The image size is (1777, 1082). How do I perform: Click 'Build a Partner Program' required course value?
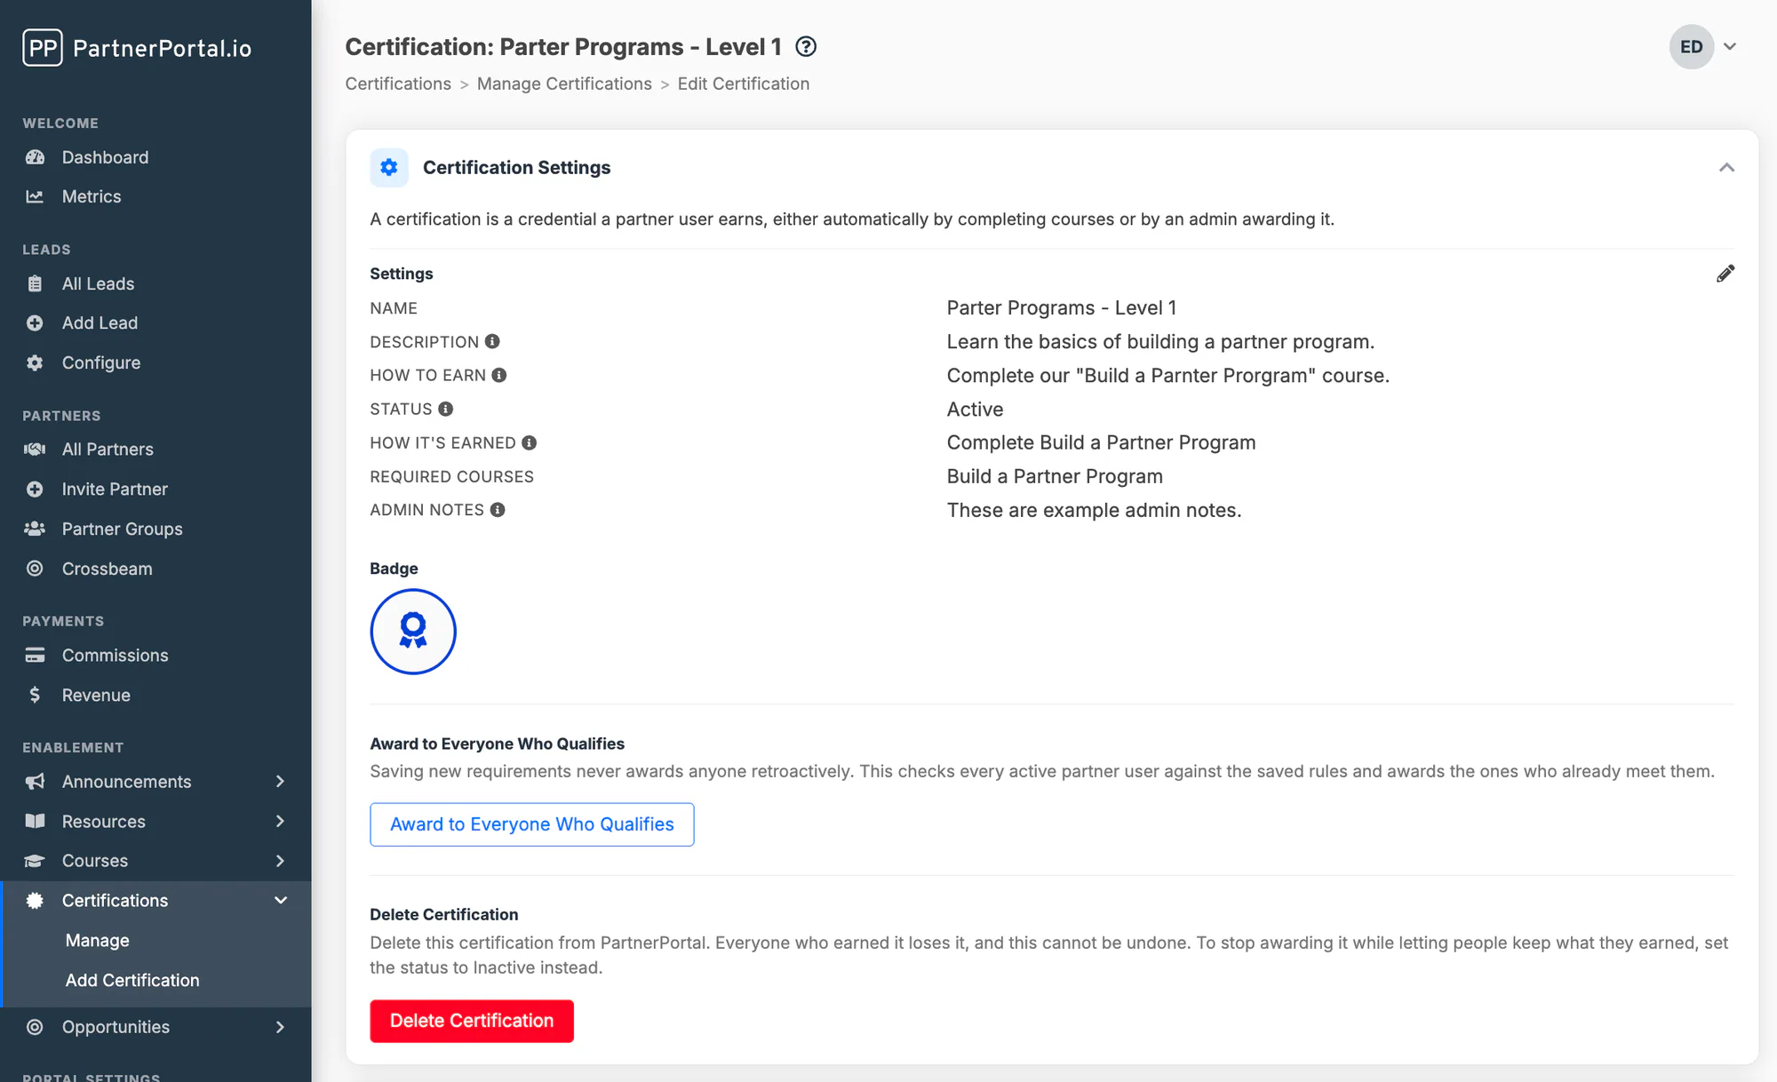(x=1055, y=477)
